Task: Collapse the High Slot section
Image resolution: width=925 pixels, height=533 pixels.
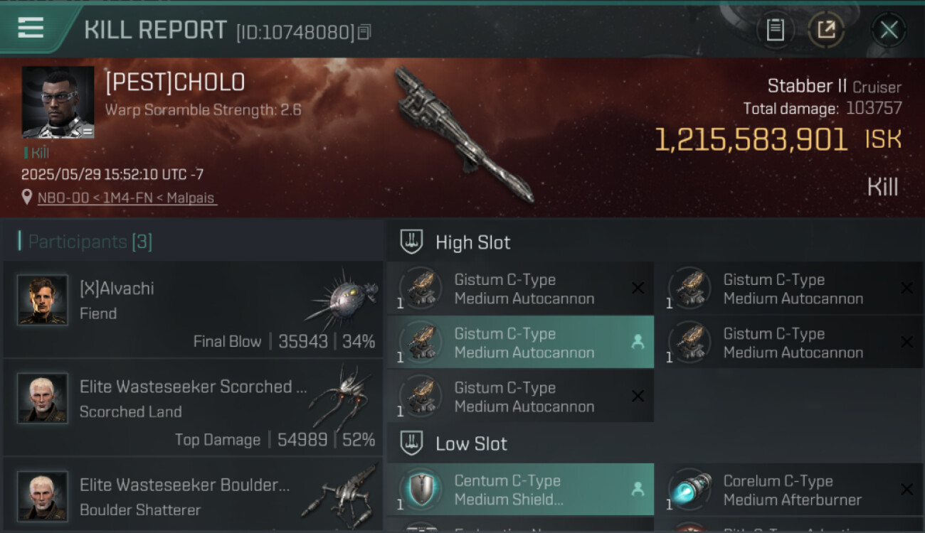Action: point(455,242)
